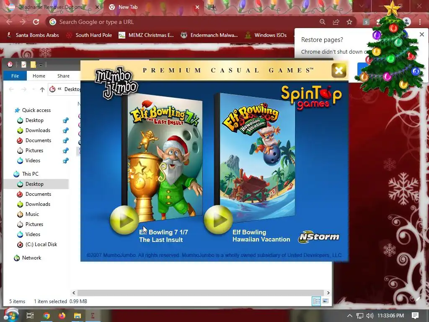Open Santa Bombs Arabs bookmark
Screen dimensions: 429x322
tap(33, 35)
